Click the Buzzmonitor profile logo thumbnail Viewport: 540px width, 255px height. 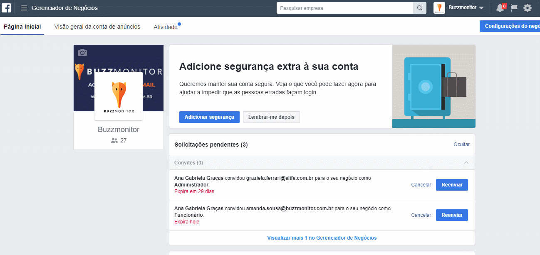coord(119,96)
